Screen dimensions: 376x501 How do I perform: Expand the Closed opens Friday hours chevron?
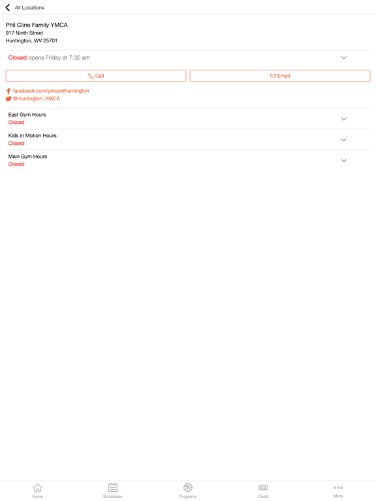344,58
